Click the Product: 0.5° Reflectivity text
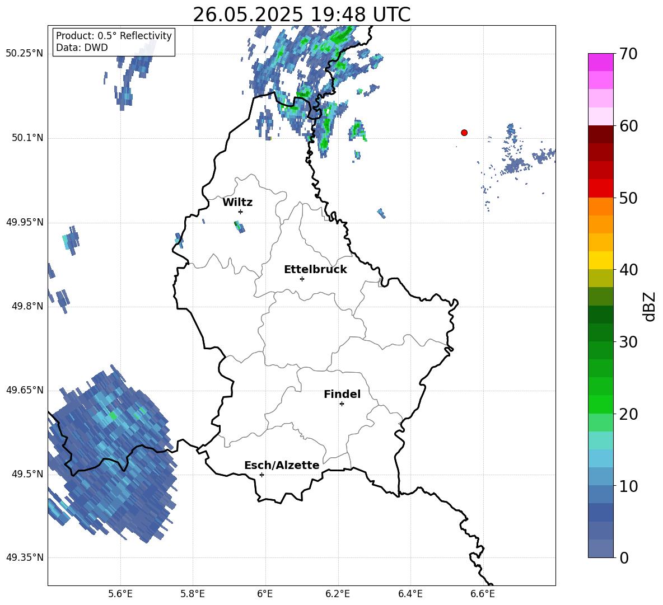 (114, 36)
